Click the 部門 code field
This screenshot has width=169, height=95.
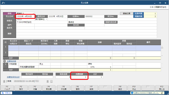(x=25, y=25)
